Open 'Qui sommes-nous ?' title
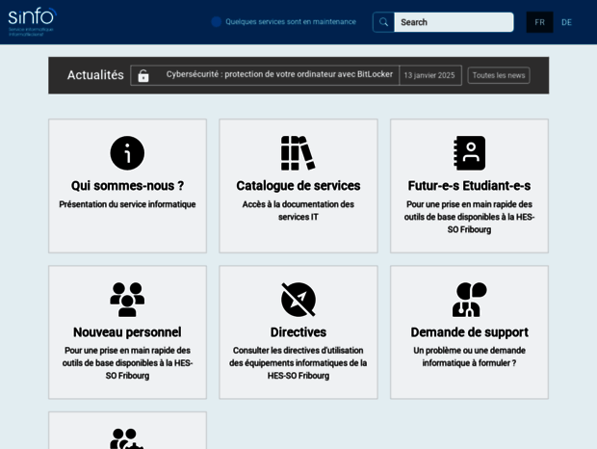Image resolution: width=597 pixels, height=449 pixels. click(x=127, y=186)
